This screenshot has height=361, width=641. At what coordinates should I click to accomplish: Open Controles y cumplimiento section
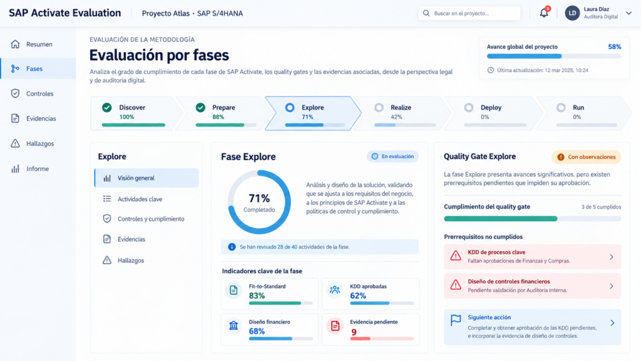tap(146, 219)
